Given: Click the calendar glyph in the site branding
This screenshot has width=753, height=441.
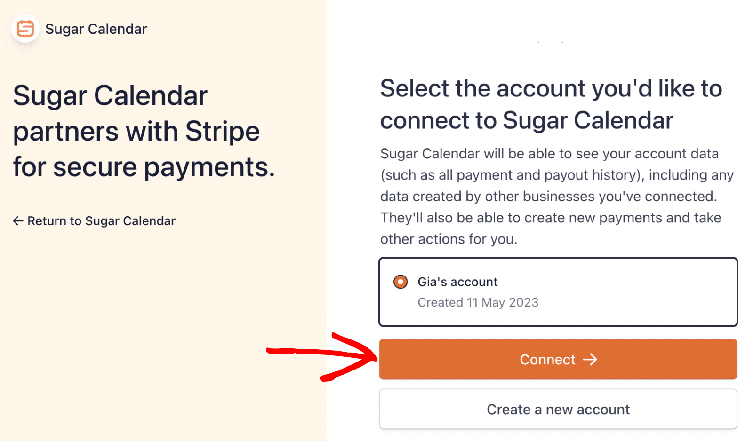Looking at the screenshot, I should (x=25, y=28).
